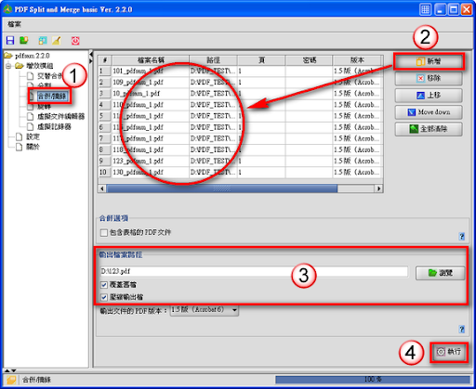Image resolution: width=476 pixels, height=389 pixels.
Task: Open the output PDF version dropdown
Action: click(x=234, y=310)
